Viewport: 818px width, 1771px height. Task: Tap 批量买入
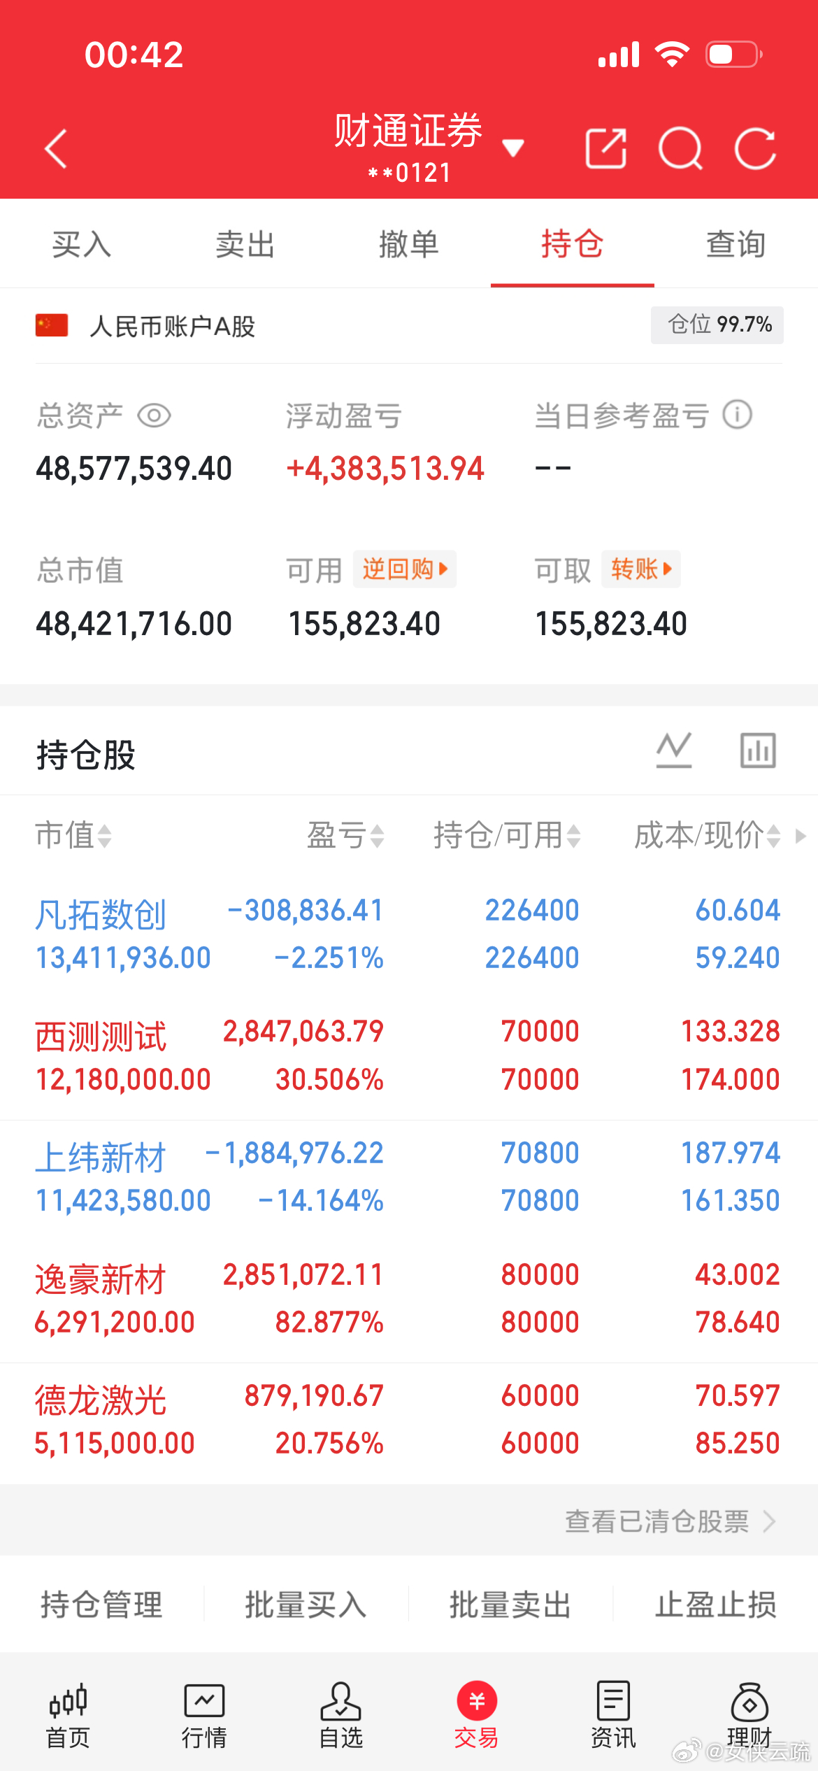click(x=306, y=1605)
